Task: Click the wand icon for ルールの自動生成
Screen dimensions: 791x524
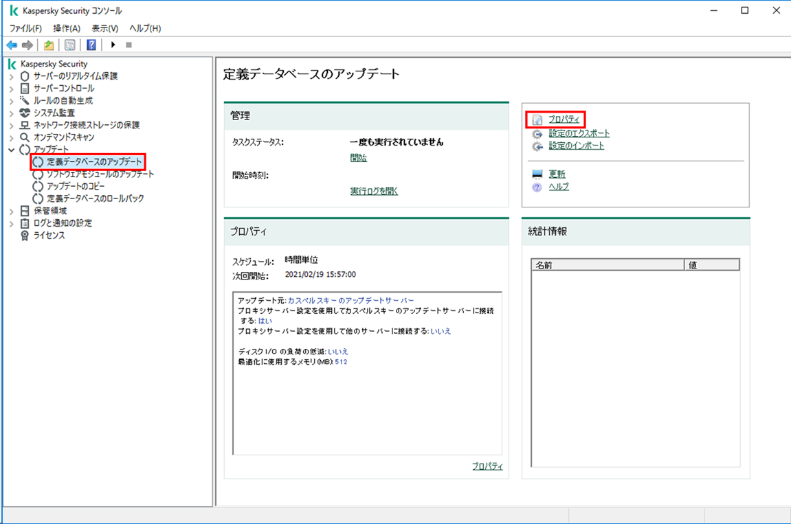Action: click(25, 100)
